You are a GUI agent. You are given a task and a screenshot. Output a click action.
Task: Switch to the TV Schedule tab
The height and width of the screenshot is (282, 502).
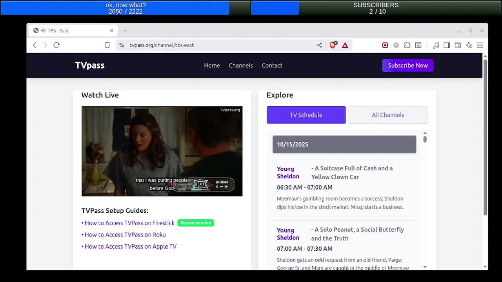point(306,115)
